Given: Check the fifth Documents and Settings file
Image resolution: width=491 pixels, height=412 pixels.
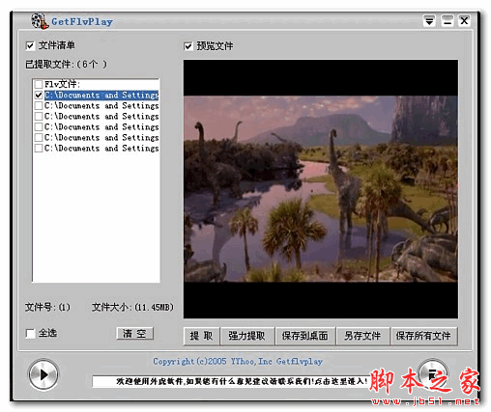Looking at the screenshot, I should pos(39,137).
